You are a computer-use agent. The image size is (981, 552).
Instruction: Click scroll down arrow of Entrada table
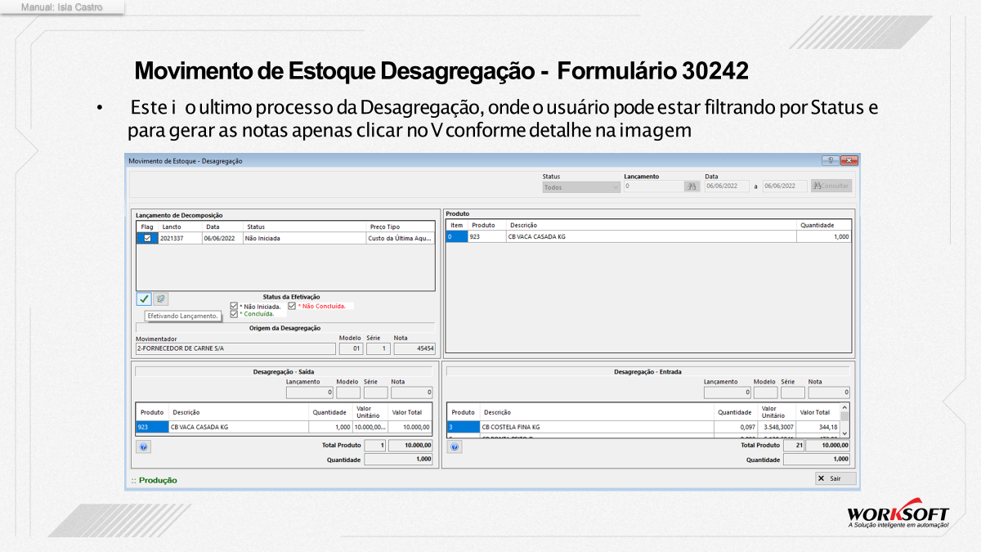coord(845,433)
